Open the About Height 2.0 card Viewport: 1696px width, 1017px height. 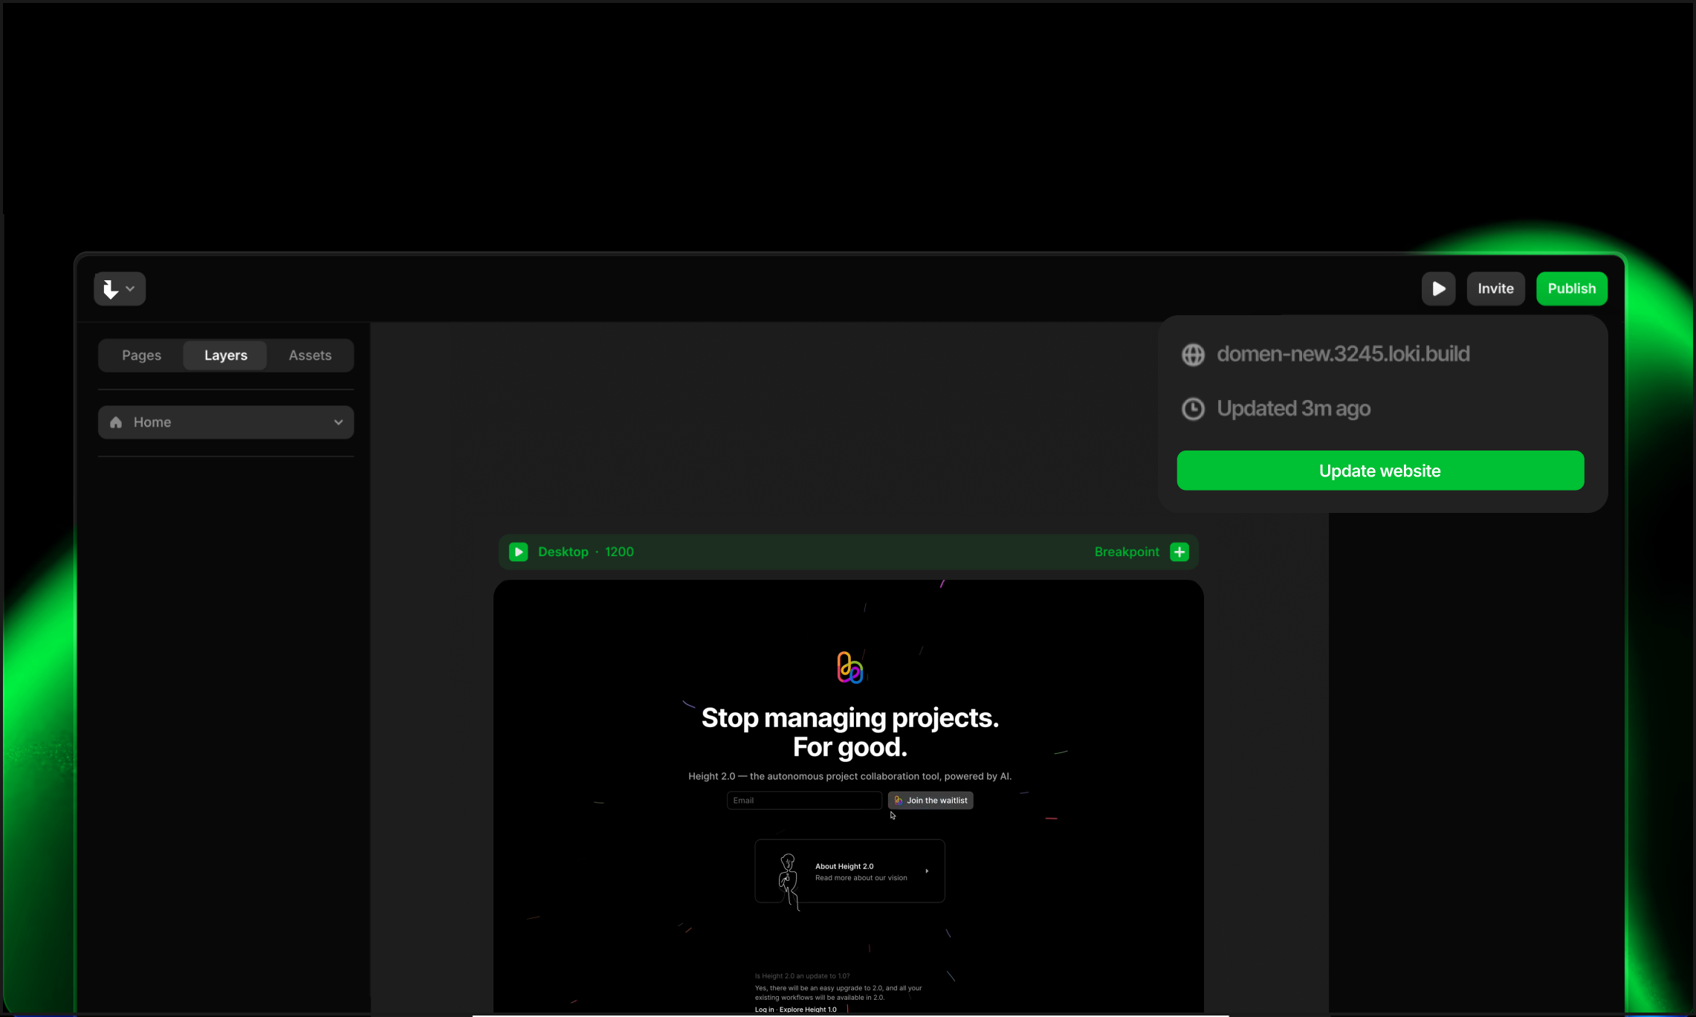pyautogui.click(x=849, y=871)
